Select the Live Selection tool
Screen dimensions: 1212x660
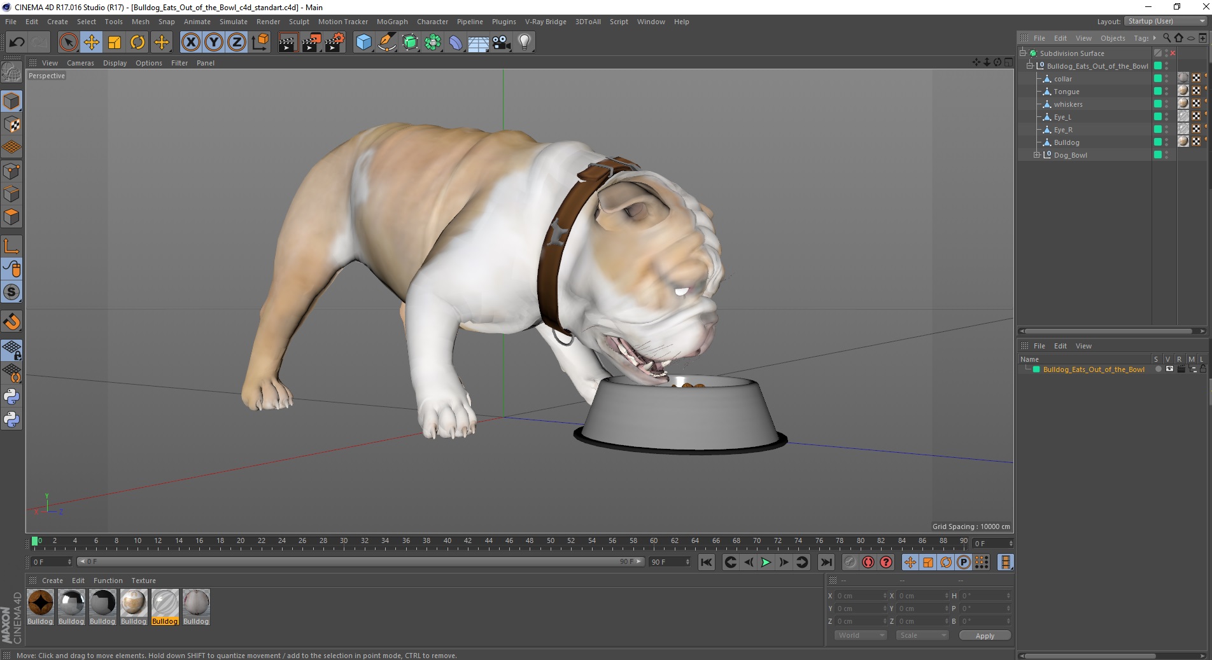click(x=68, y=43)
